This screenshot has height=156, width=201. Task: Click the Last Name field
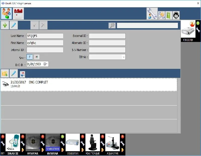coord(45,36)
